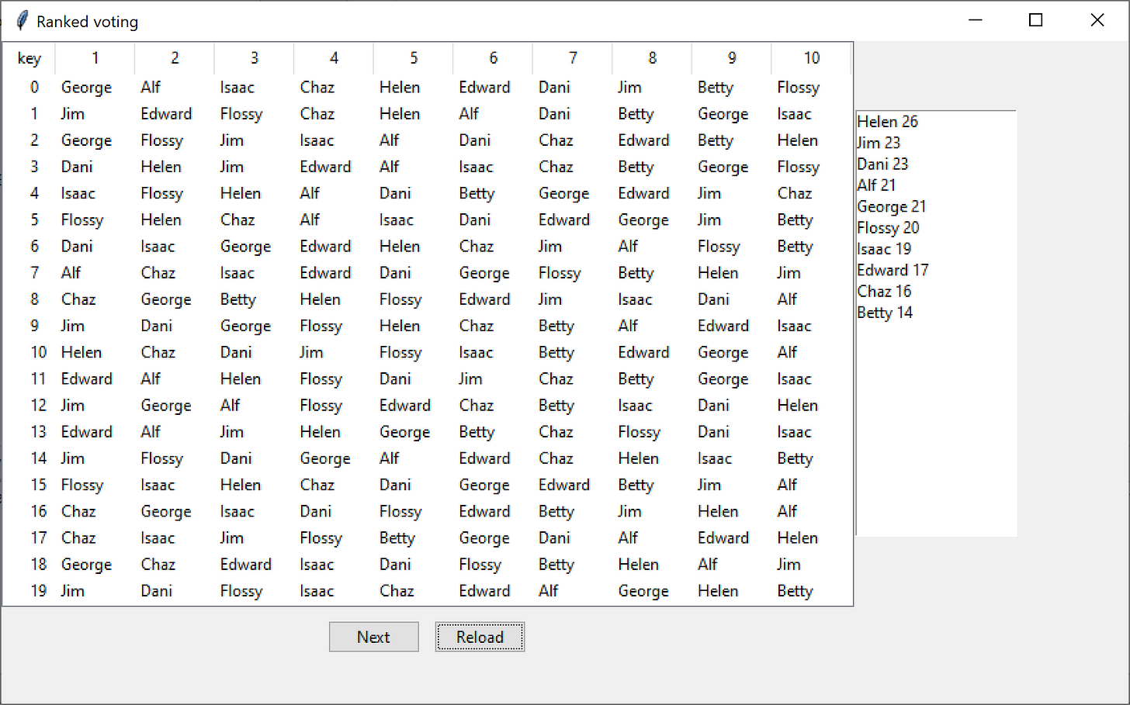Viewport: 1130px width, 705px height.
Task: Click 'Betty' in row 17 column 5
Action: pos(397,538)
